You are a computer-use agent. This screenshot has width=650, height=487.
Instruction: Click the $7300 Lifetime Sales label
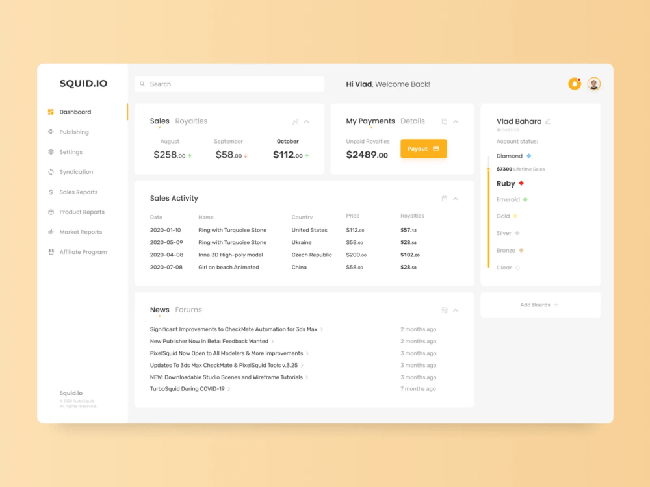tap(521, 169)
